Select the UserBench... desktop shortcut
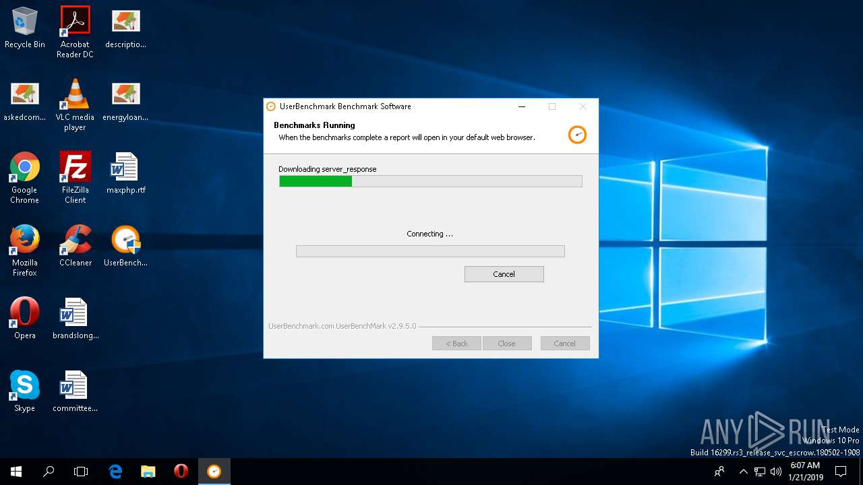The width and height of the screenshot is (863, 485). (x=125, y=247)
